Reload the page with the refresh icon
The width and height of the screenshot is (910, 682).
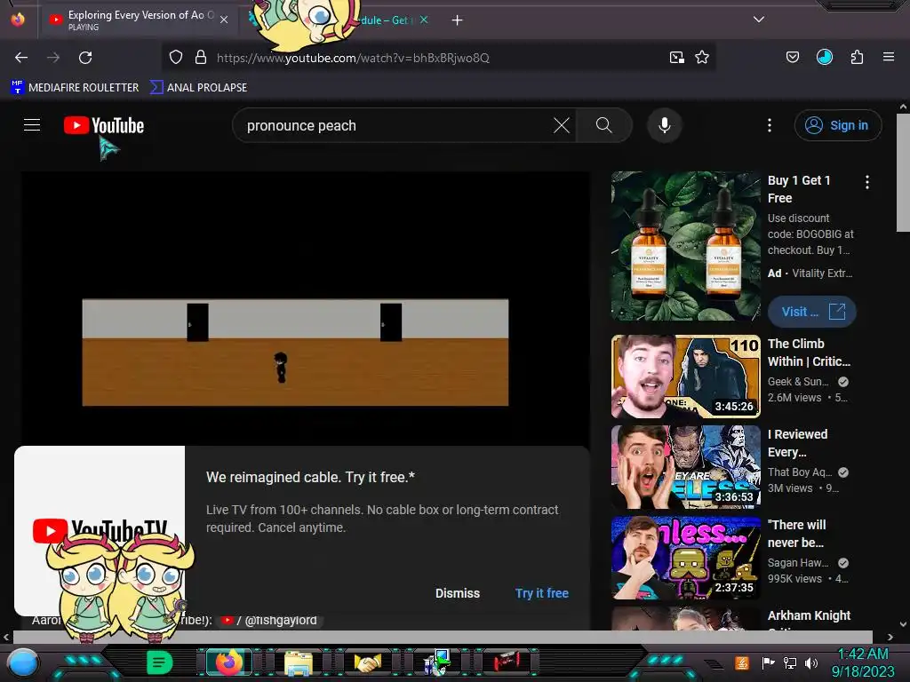85,58
